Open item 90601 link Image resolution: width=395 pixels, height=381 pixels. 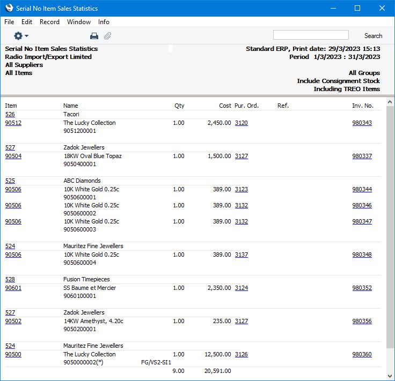[x=13, y=288]
